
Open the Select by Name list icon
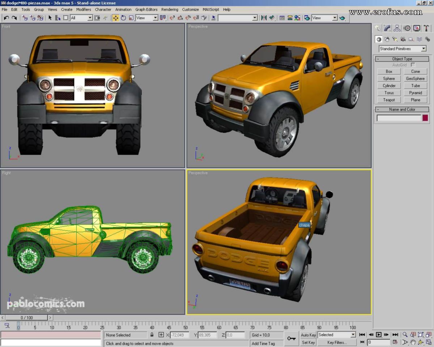point(58,18)
